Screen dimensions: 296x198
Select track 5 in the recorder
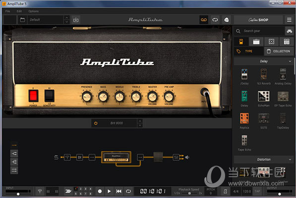click(76, 194)
